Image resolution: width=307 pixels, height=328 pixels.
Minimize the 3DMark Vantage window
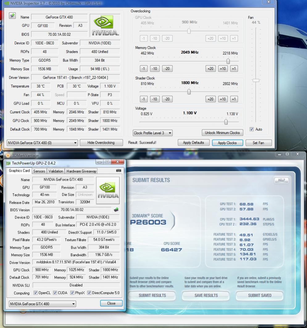[279, 154]
